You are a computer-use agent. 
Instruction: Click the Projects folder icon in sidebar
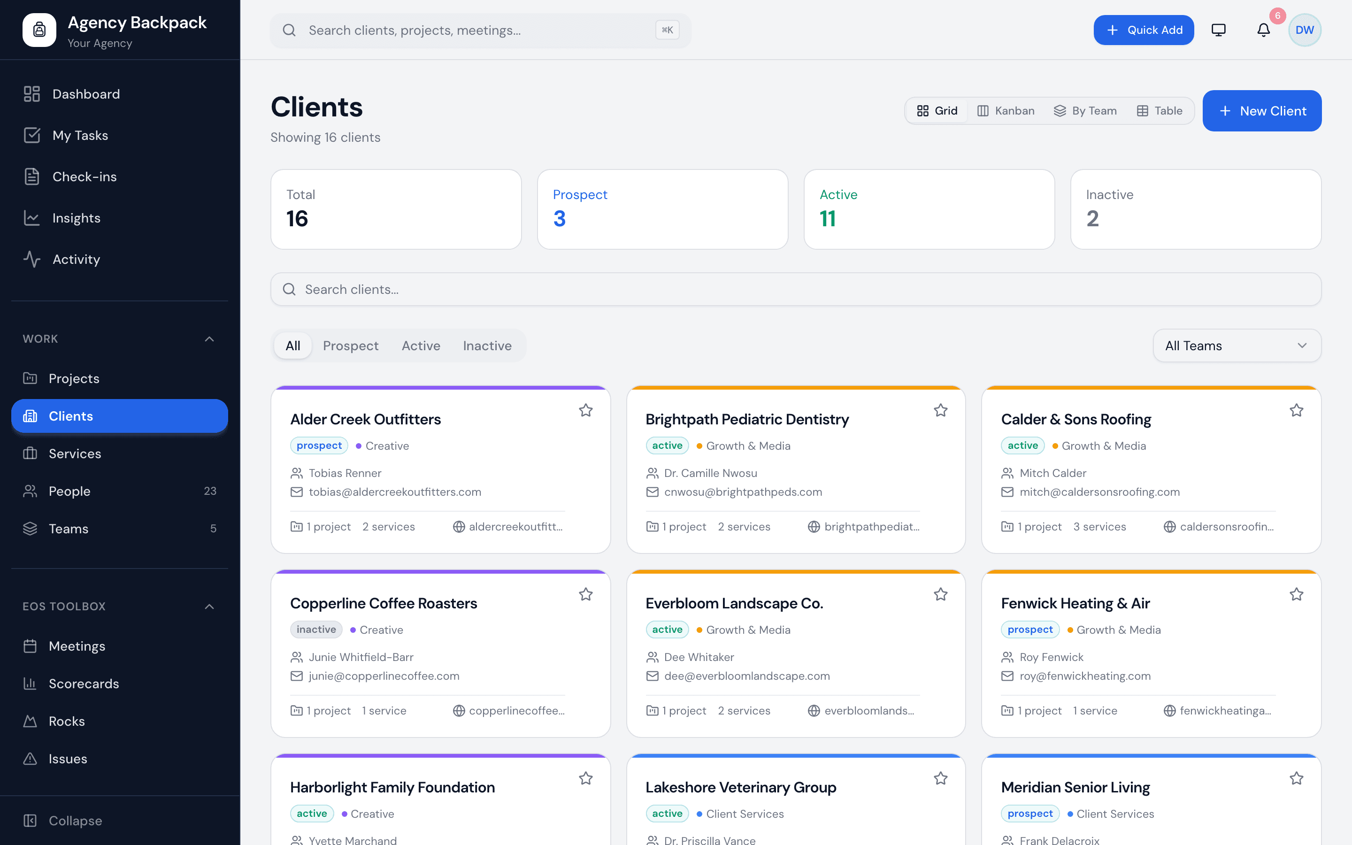[x=30, y=378]
